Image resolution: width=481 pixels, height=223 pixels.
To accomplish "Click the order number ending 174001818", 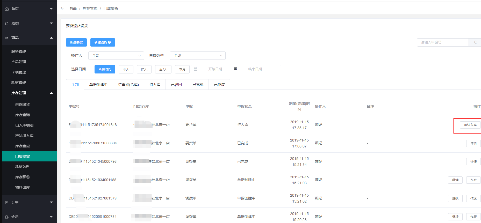I will click(93, 125).
